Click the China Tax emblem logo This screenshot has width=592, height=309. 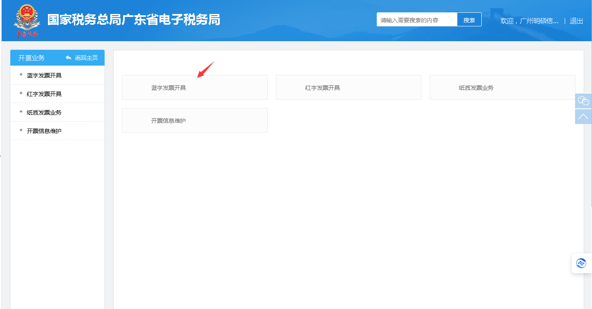point(27,20)
